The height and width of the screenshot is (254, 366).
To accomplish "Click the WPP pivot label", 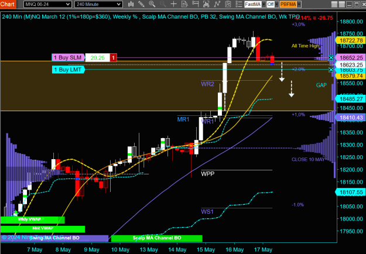I will pyautogui.click(x=208, y=174).
